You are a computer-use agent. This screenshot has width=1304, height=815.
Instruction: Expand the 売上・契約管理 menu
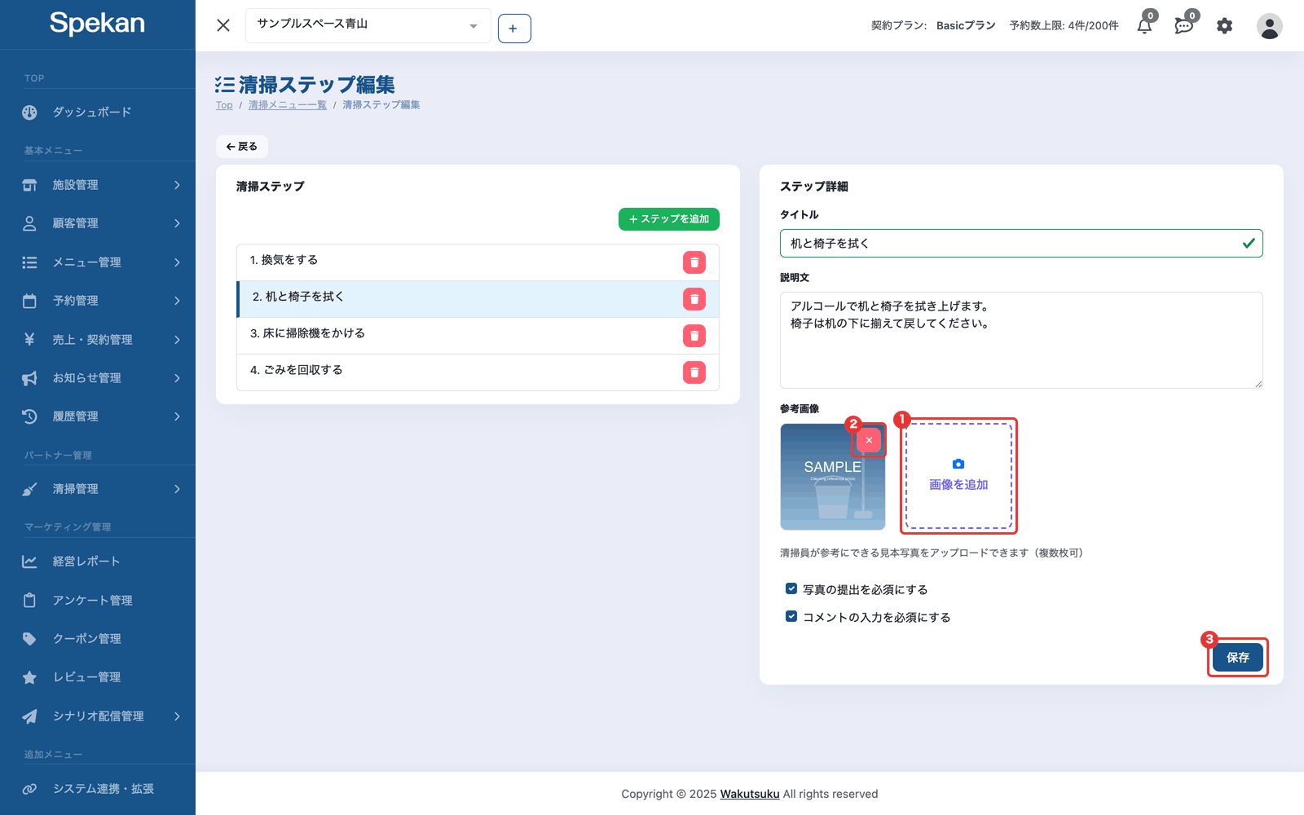pos(98,340)
